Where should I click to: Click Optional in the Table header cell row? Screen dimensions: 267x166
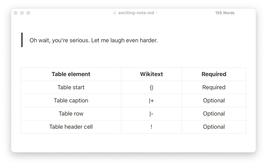tap(214, 127)
